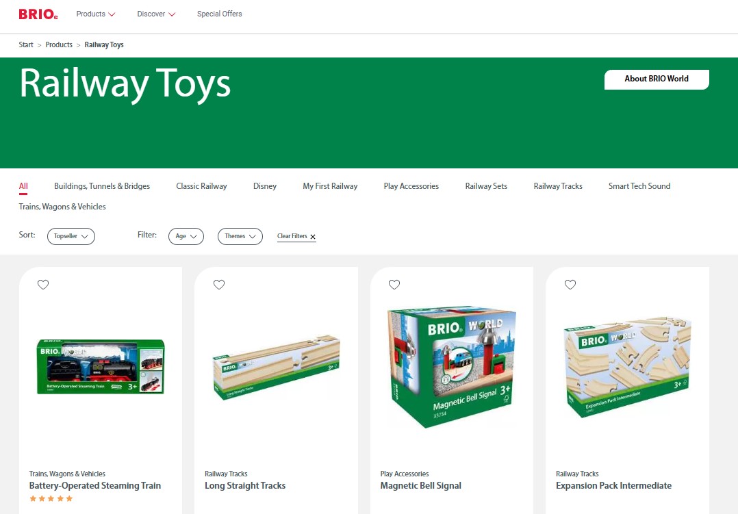This screenshot has width=738, height=514.
Task: Toggle heart on Long Straight Tracks card
Action: pyautogui.click(x=219, y=284)
